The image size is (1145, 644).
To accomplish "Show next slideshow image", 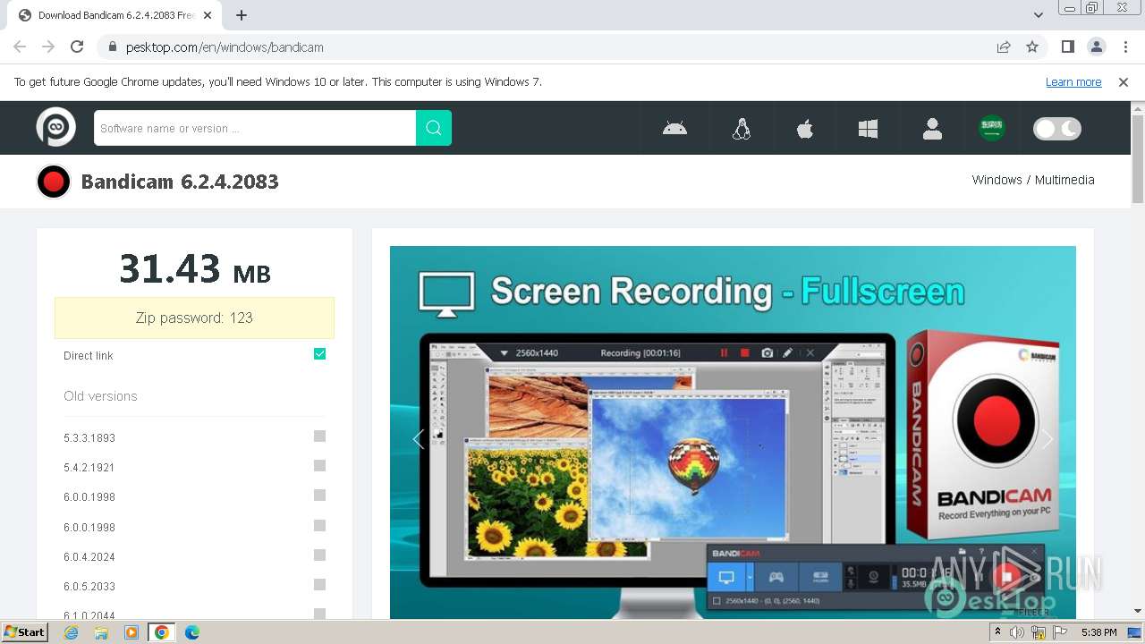I will click(x=1047, y=438).
